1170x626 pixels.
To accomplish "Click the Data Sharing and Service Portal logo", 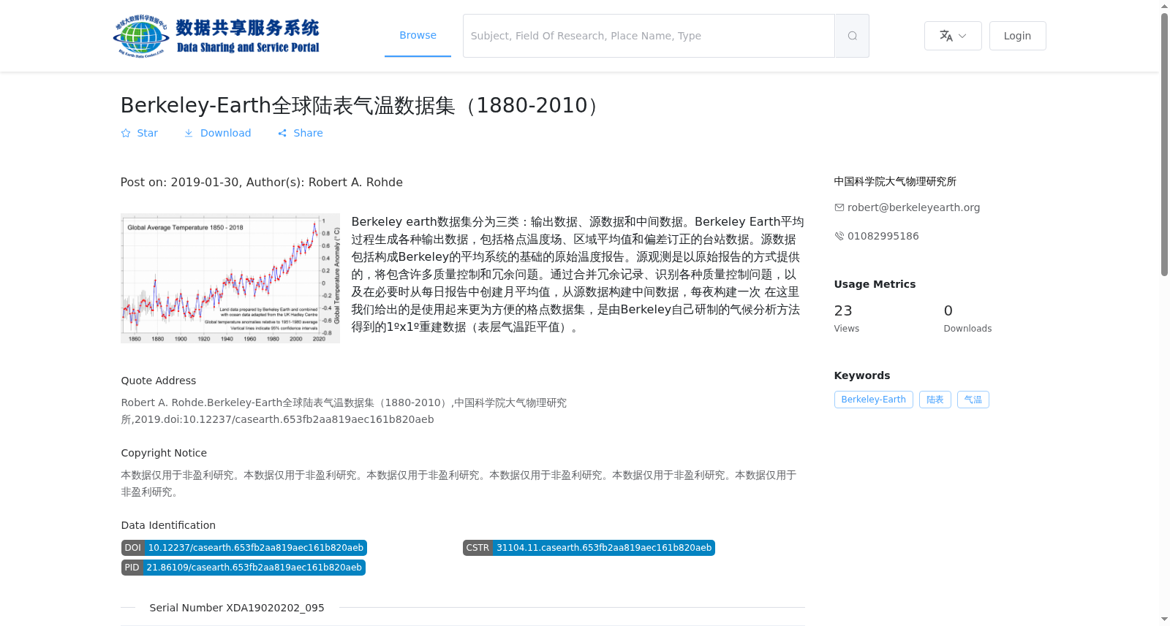I will (x=216, y=36).
